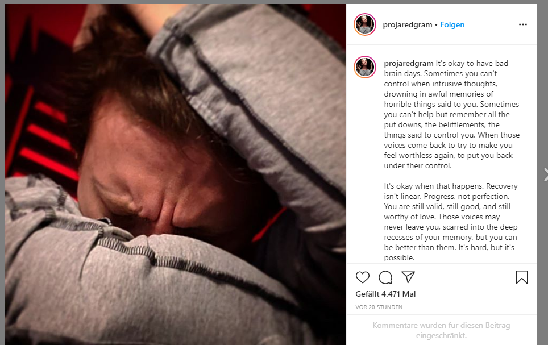Click the Kommentare wurden eingeschränkt notice
Image resolution: width=548 pixels, height=345 pixels.
tap(441, 330)
